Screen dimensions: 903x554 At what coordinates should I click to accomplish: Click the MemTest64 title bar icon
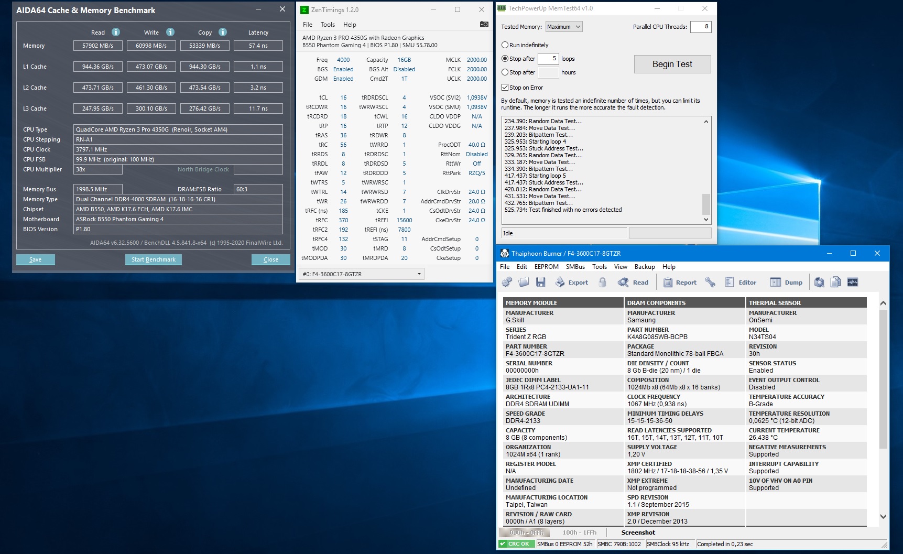(x=502, y=8)
